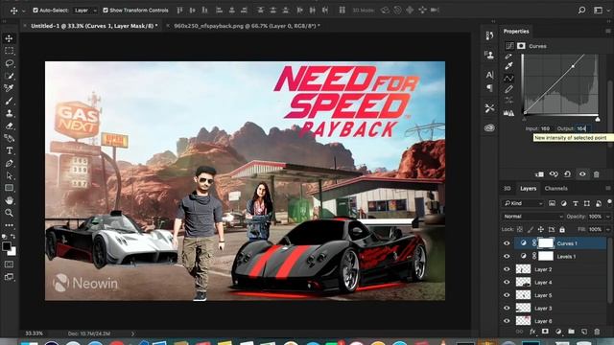The image size is (614, 345).
Task: Click the Lock all padlock icon
Action: click(562, 229)
